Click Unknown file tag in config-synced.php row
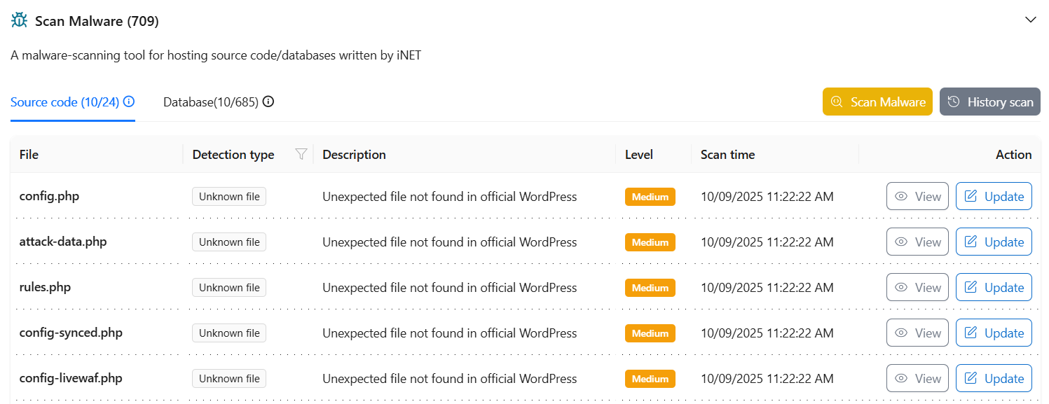The height and width of the screenshot is (404, 1049). (229, 333)
